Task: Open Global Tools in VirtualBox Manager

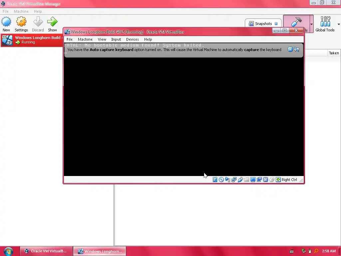Action: click(325, 24)
